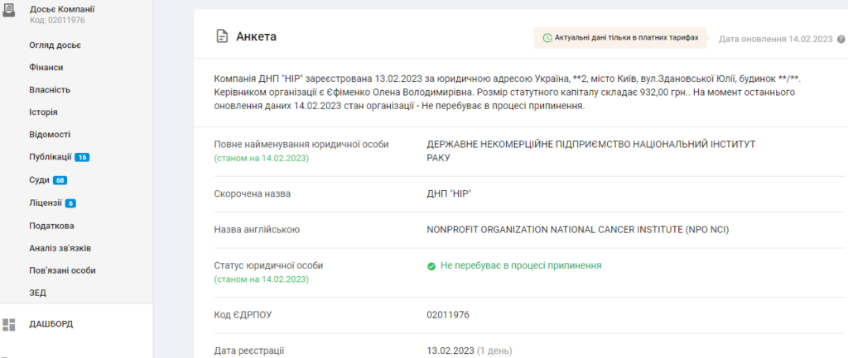
Task: Click the Суди count badge 68
Action: pyautogui.click(x=60, y=180)
